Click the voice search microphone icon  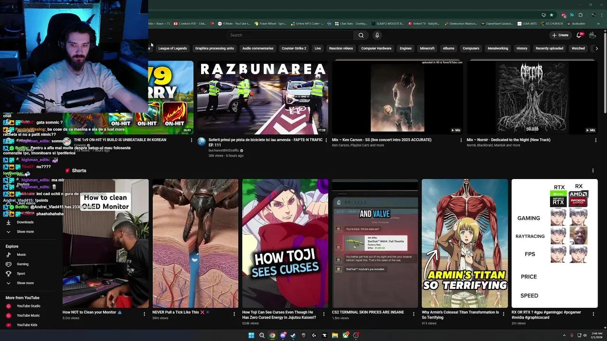point(377,35)
